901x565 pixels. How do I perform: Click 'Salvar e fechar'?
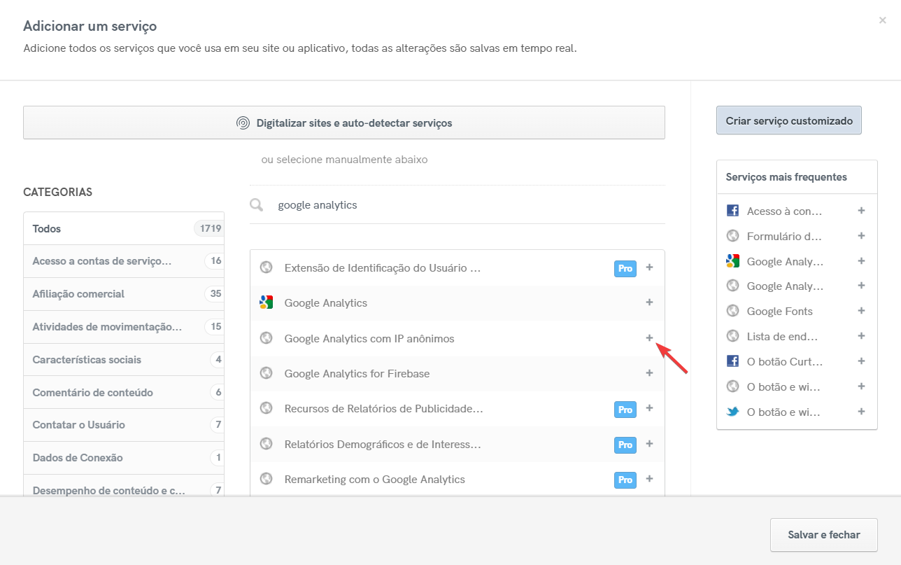pos(823,534)
